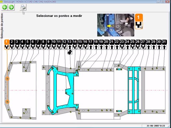Select measuring point number 1

click(7, 42)
